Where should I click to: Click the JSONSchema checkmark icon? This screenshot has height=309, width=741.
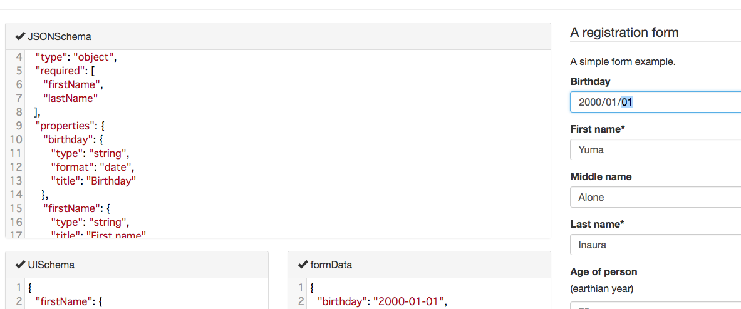(20, 36)
